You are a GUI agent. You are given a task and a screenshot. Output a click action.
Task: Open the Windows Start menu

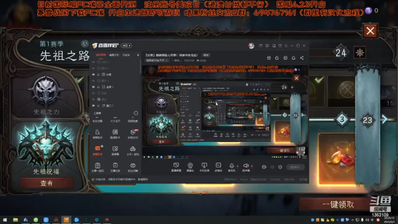pos(4,220)
